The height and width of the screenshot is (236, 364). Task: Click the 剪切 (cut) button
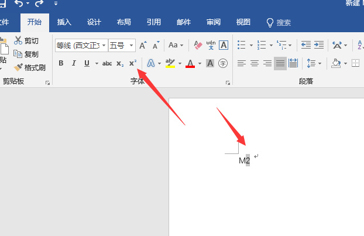point(26,40)
